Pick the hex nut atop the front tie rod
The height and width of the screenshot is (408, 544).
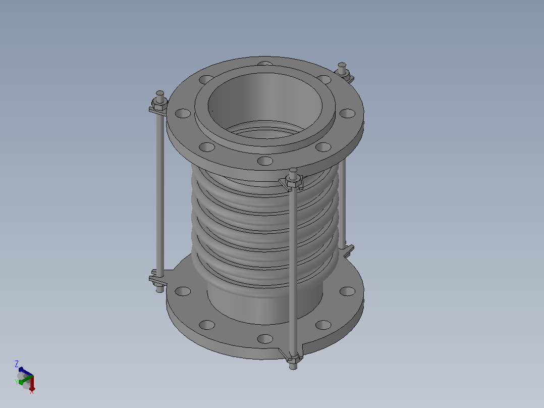[293, 181]
